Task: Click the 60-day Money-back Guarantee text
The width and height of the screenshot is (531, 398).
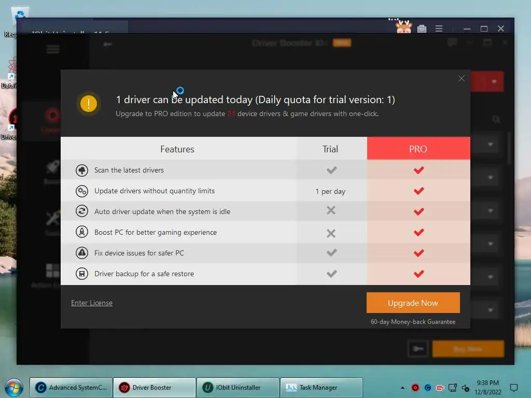Action: click(413, 322)
